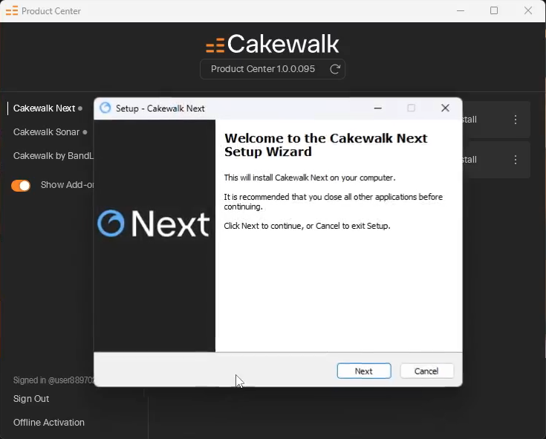Image resolution: width=546 pixels, height=439 pixels.
Task: Close the Product Center window
Action: [x=528, y=11]
